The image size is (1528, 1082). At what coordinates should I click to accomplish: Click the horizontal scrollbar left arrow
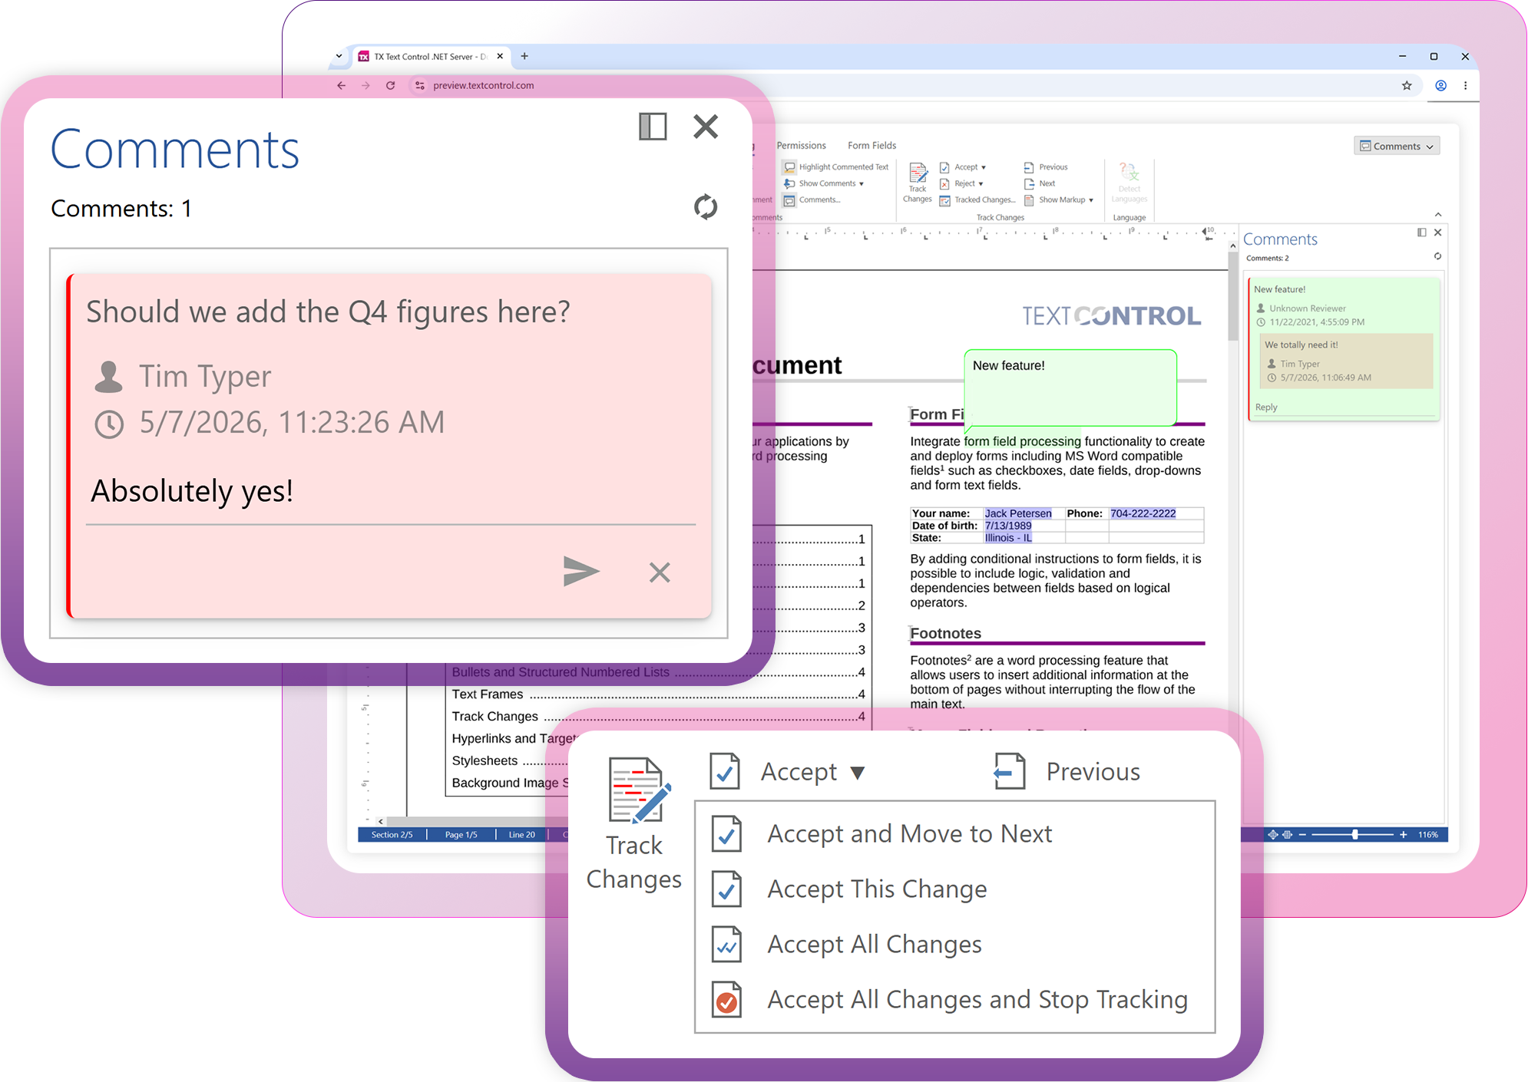point(381,821)
